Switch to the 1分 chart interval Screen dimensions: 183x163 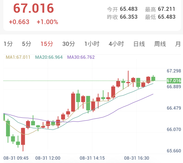click(x=8, y=44)
